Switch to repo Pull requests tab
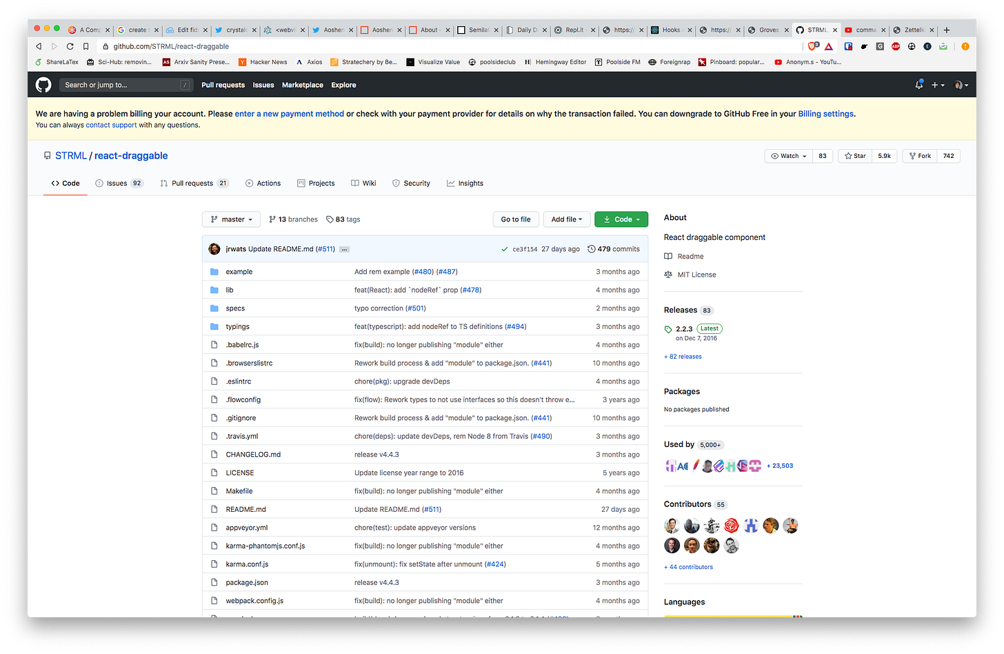This screenshot has height=654, width=1004. [194, 184]
